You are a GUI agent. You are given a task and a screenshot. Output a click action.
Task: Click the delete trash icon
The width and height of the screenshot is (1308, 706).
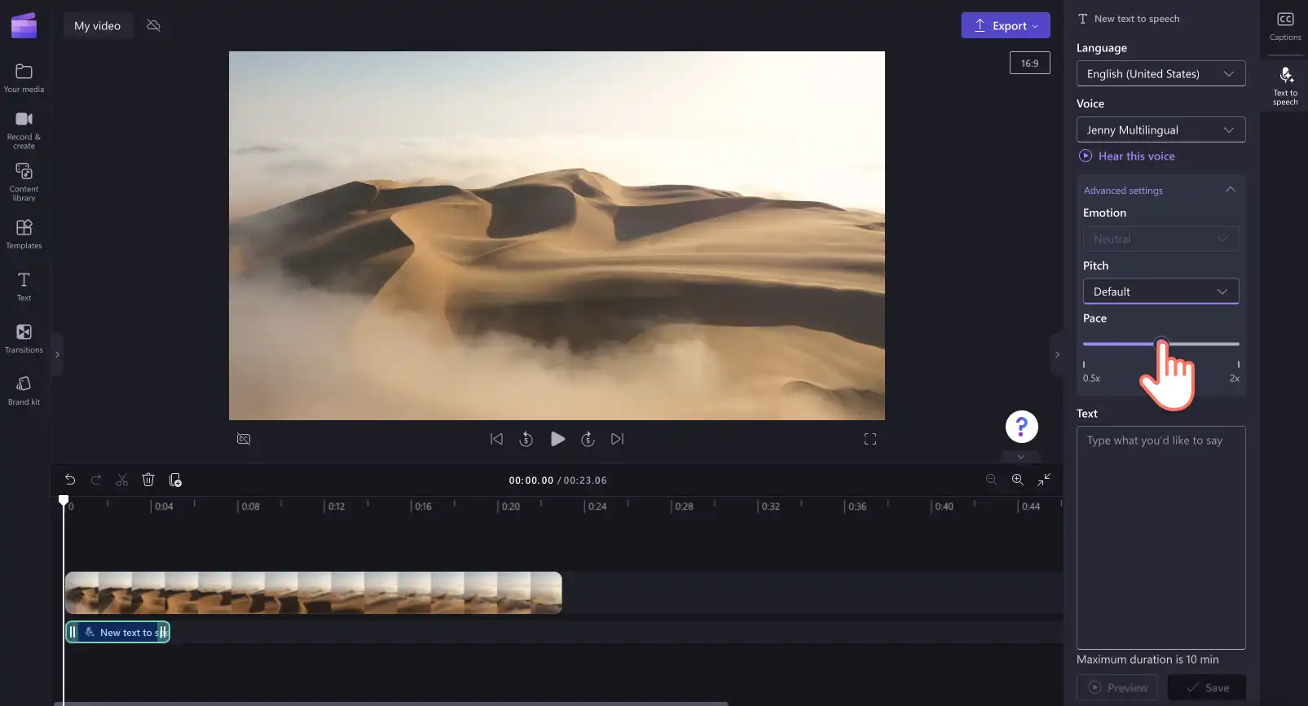(x=148, y=480)
